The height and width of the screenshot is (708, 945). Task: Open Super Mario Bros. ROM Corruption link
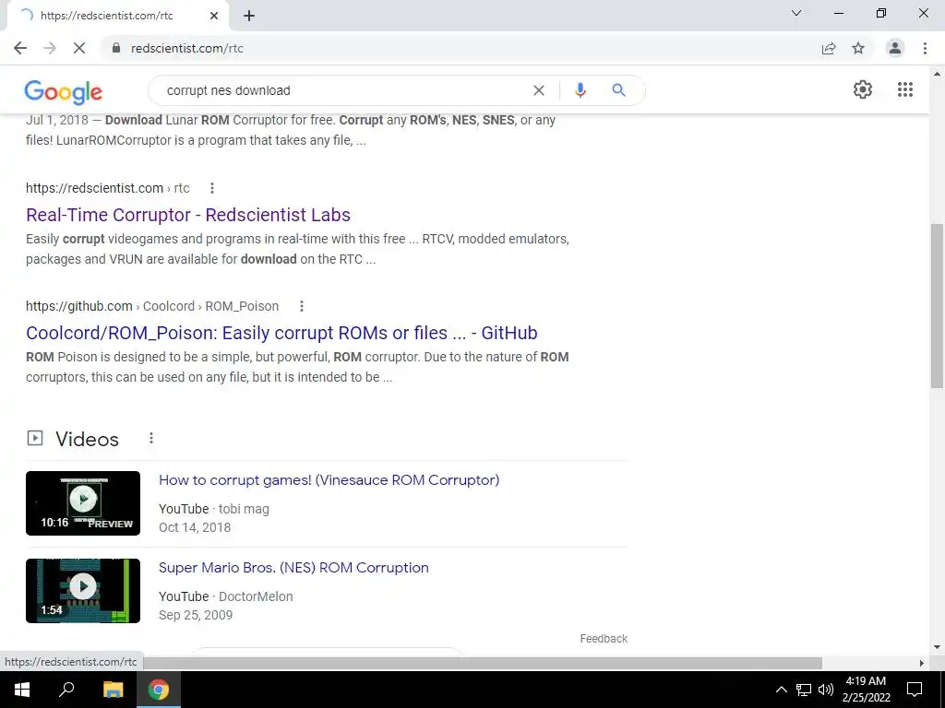click(x=293, y=568)
